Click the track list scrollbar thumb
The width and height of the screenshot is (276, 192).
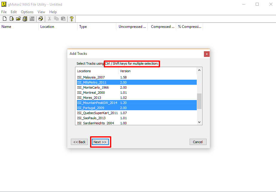pyautogui.click(x=199, y=101)
